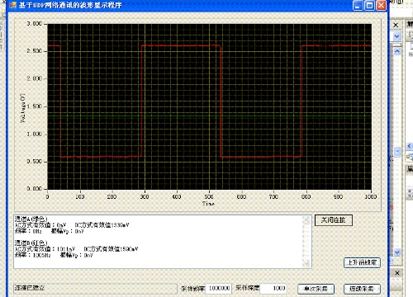The width and height of the screenshot is (413, 297).
Task: Open the dropdown arrow in background window
Action: (396, 36)
